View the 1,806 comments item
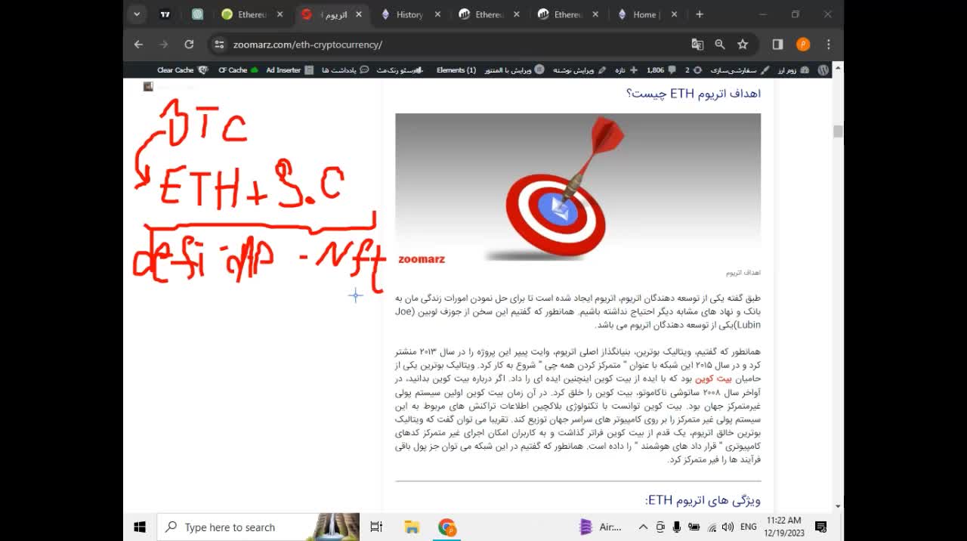 tap(660, 70)
